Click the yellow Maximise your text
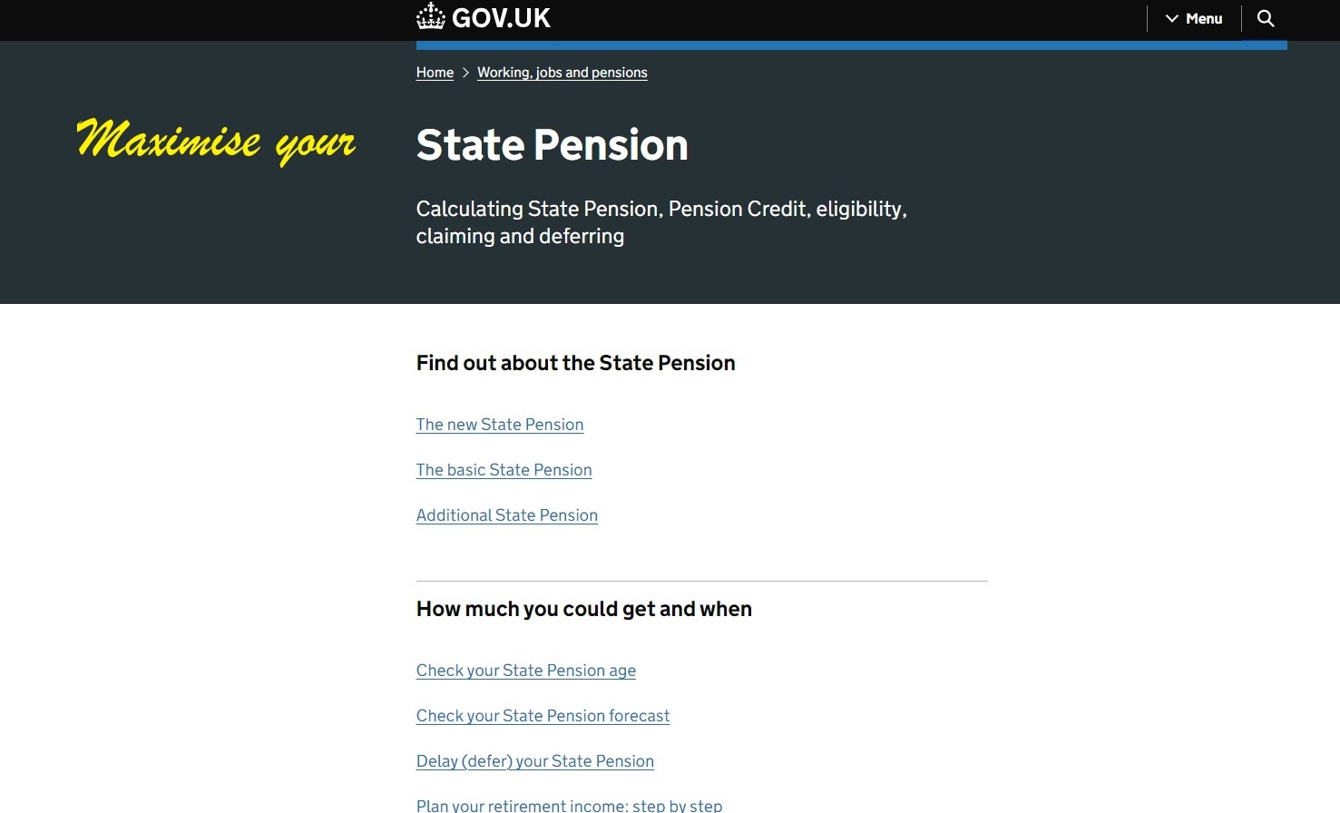 pyautogui.click(x=216, y=142)
